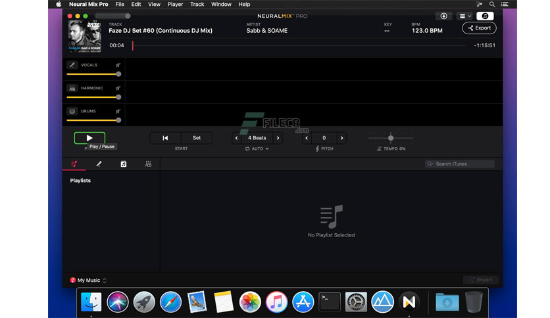Open the Player menu
This screenshot has width=550, height=318.
(x=175, y=4)
